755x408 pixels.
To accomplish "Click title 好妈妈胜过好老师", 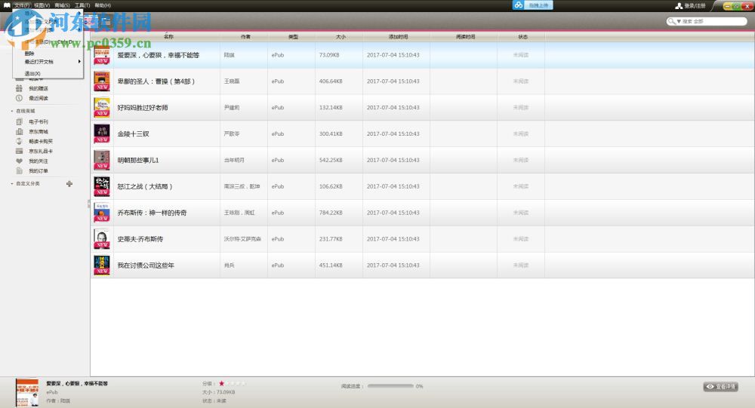I will pyautogui.click(x=143, y=108).
